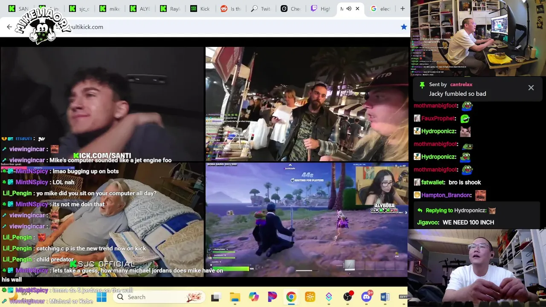Click chat username 'fatwallet'
The height and width of the screenshot is (307, 546).
(433, 182)
